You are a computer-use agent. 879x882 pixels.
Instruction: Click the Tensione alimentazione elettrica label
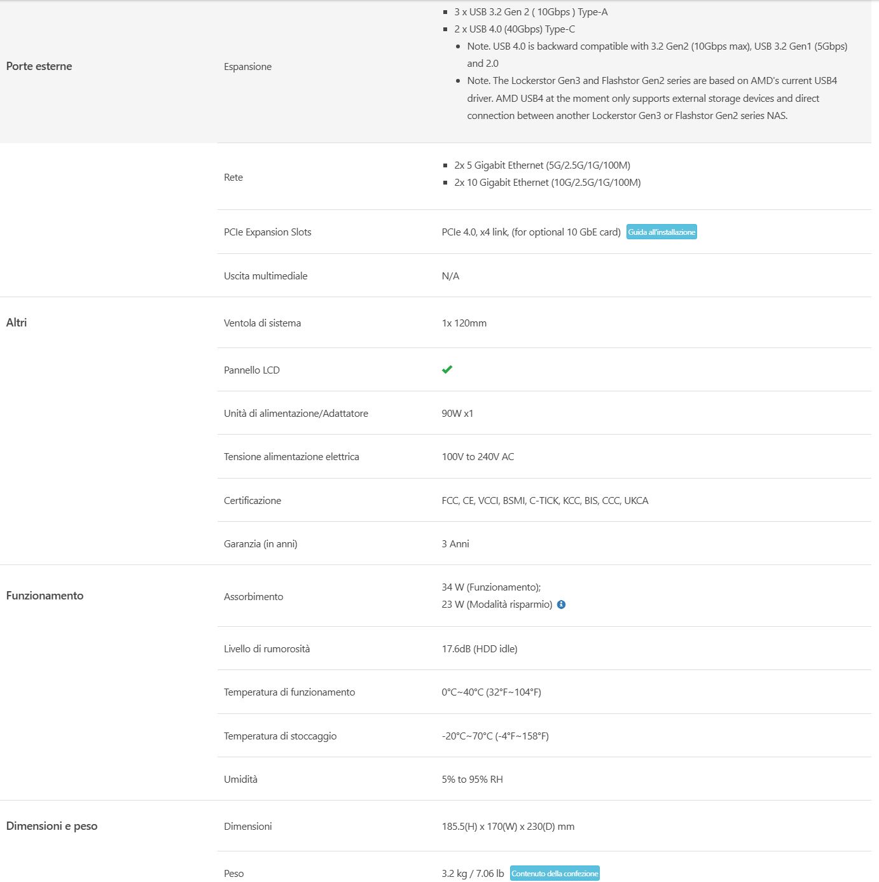click(291, 457)
